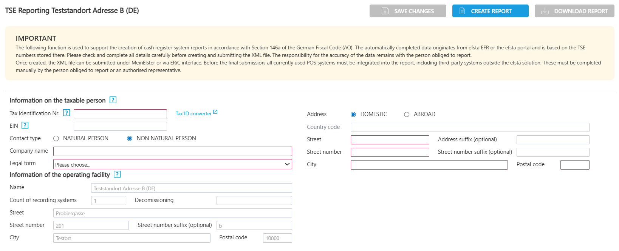Click the page title TSE Reporting Teststandort
Viewport: 619px width, 251px height.
click(x=72, y=11)
